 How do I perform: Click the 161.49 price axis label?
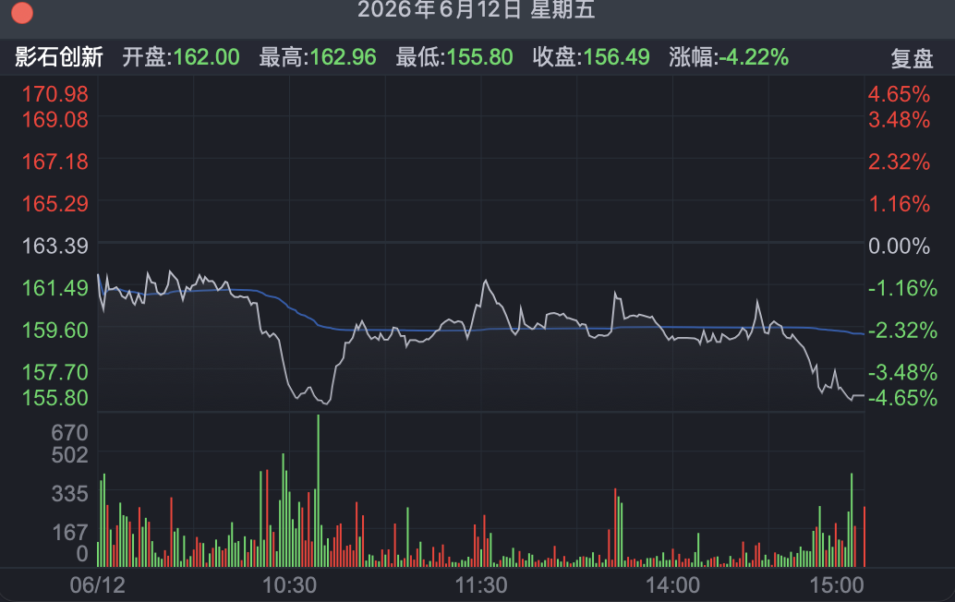tap(54, 288)
